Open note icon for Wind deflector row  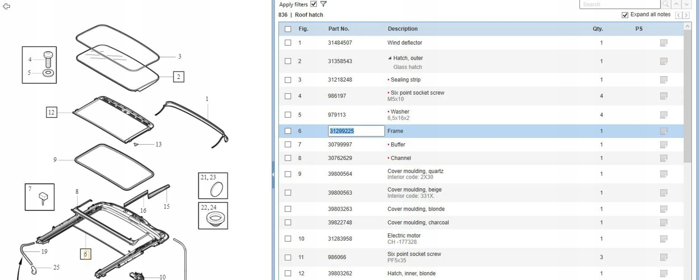click(x=664, y=43)
